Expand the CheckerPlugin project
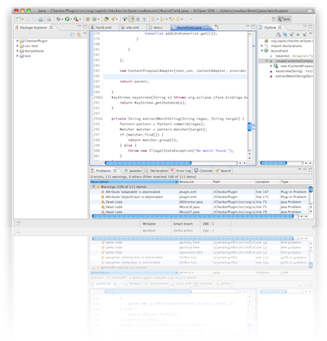The width and height of the screenshot is (327, 341). 17,41
